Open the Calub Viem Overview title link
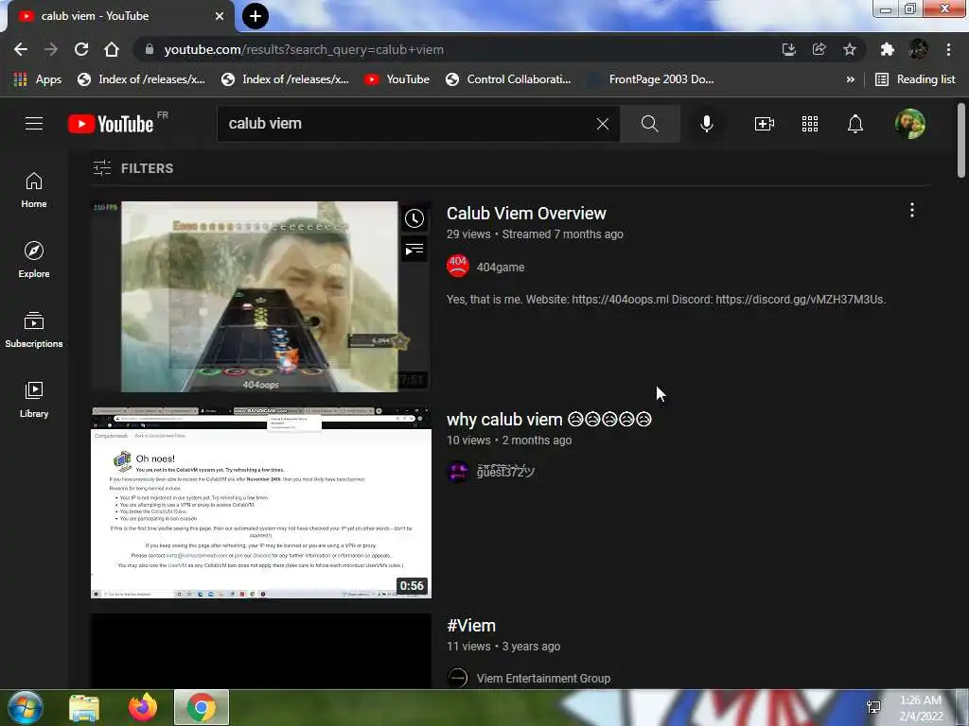This screenshot has height=726, width=969. pos(526,213)
